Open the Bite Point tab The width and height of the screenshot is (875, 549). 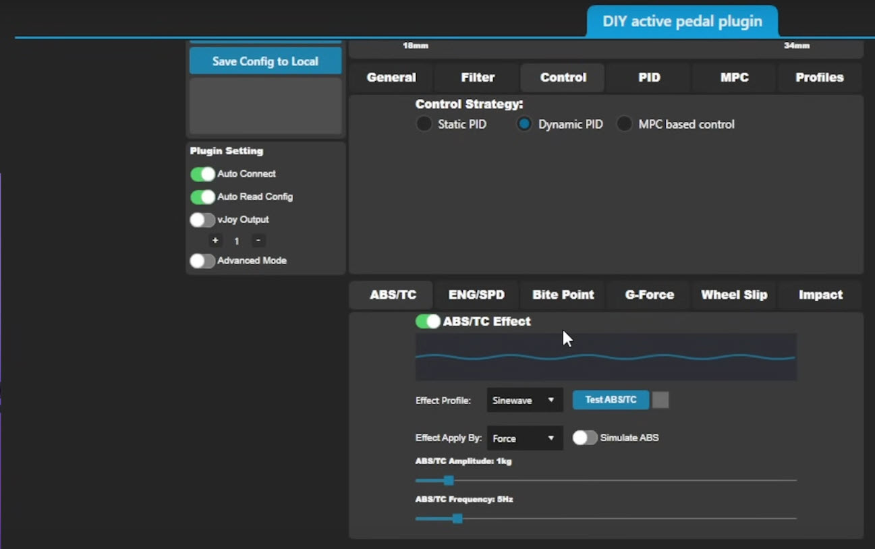(563, 295)
